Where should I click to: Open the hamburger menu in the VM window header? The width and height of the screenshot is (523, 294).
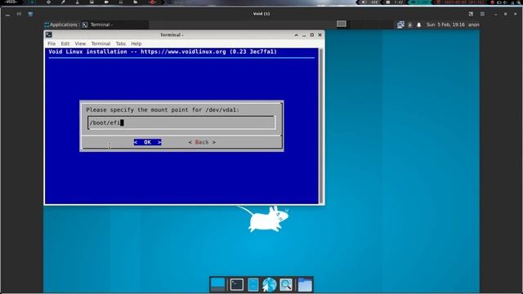pyautogui.click(x=482, y=14)
